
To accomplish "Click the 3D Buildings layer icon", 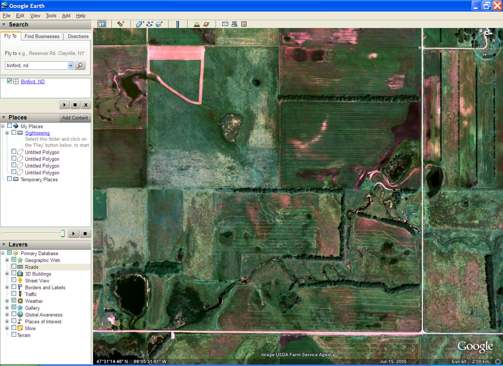I will [x=20, y=274].
